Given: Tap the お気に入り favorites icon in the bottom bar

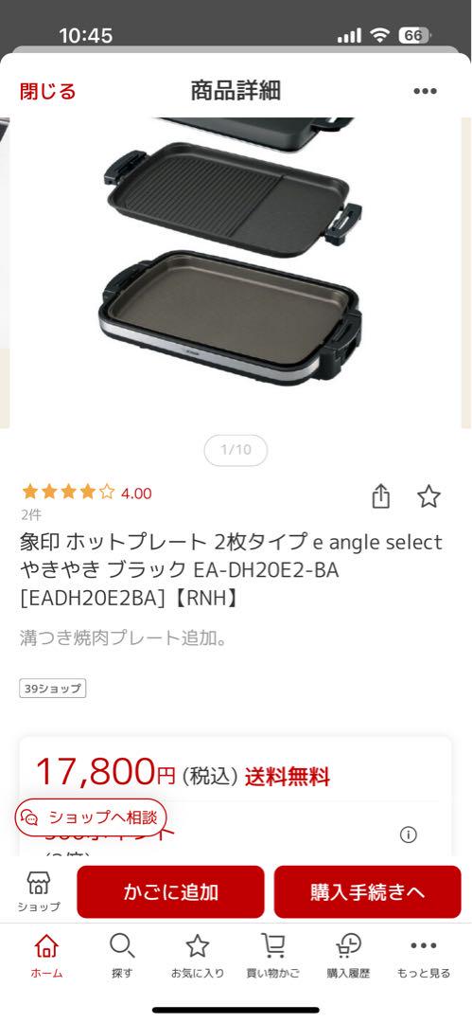Looking at the screenshot, I should pos(198,956).
